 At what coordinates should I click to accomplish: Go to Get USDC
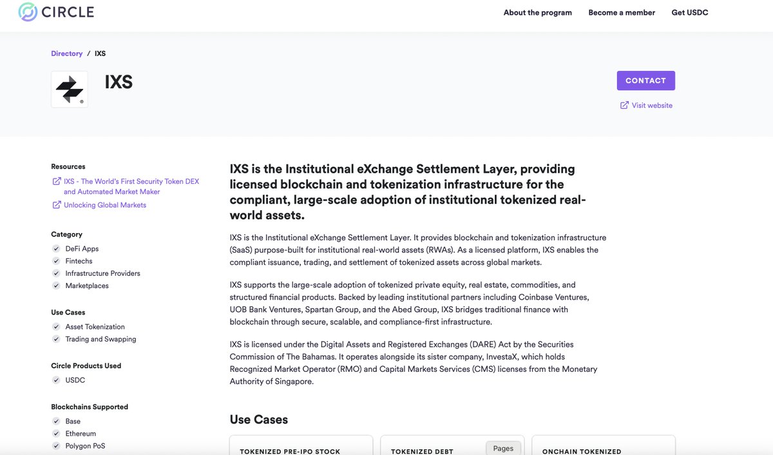click(x=690, y=12)
